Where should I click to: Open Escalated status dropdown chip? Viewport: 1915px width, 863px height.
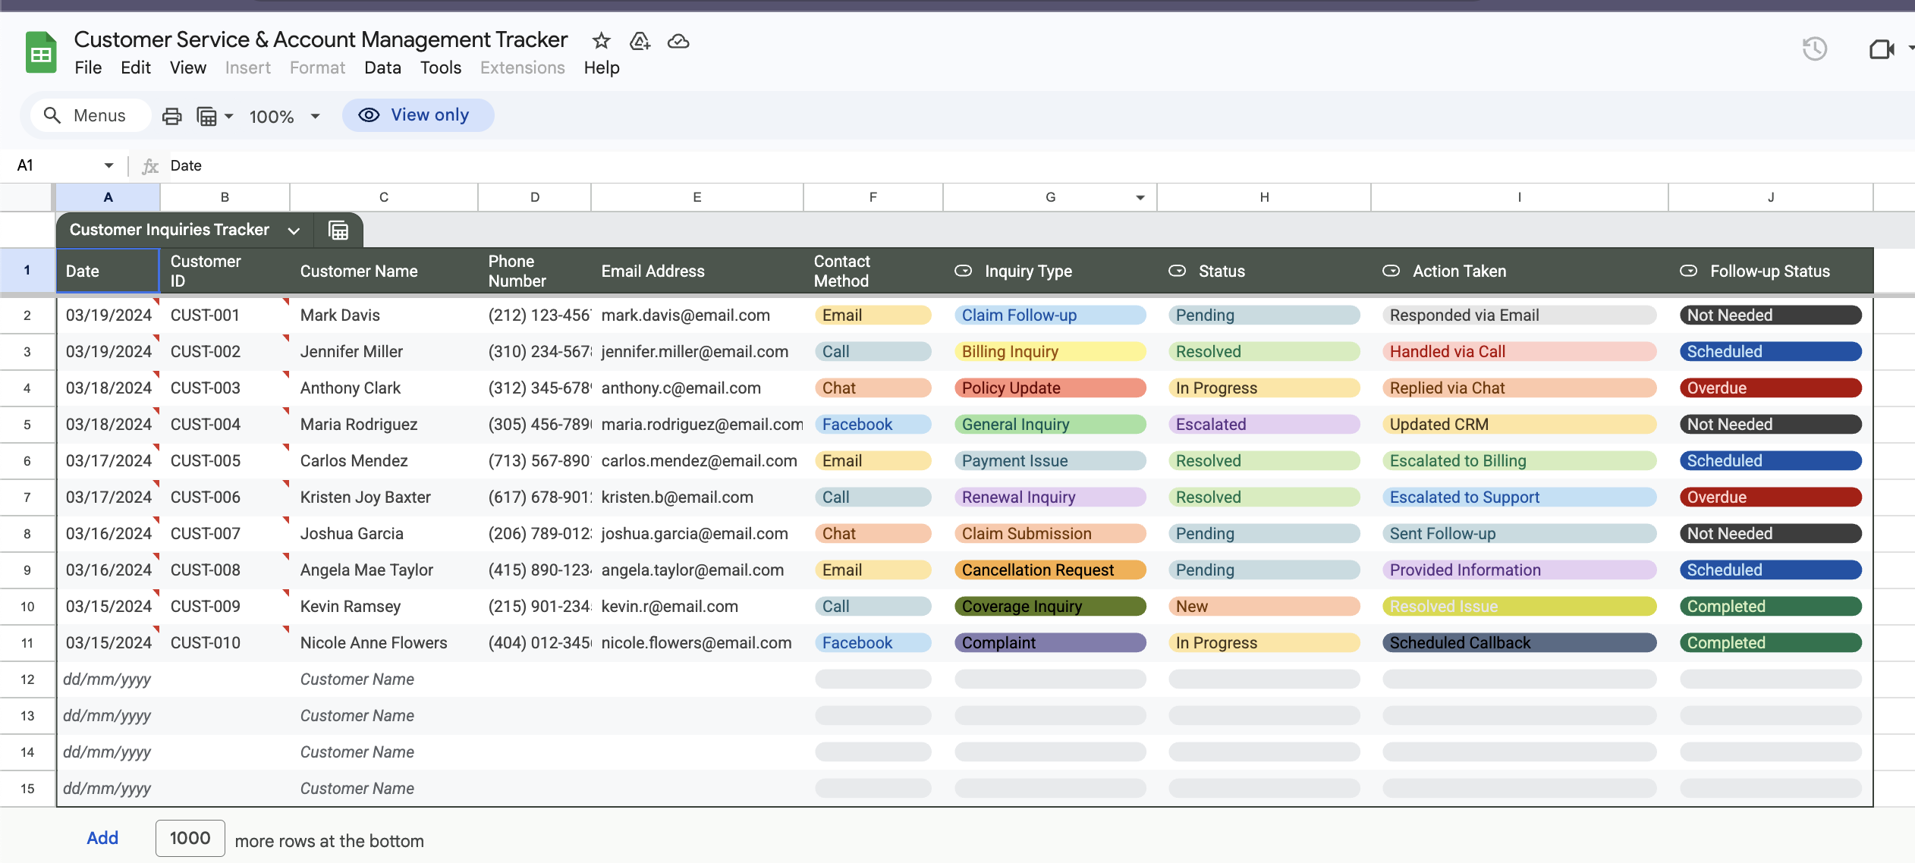1264,425
